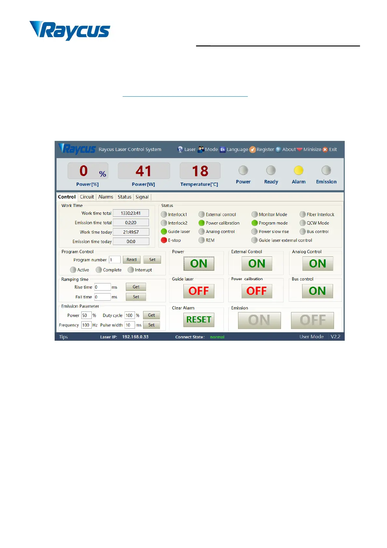Click the Ready indicator lamp
This screenshot has height=548, width=387.
pyautogui.click(x=271, y=170)
